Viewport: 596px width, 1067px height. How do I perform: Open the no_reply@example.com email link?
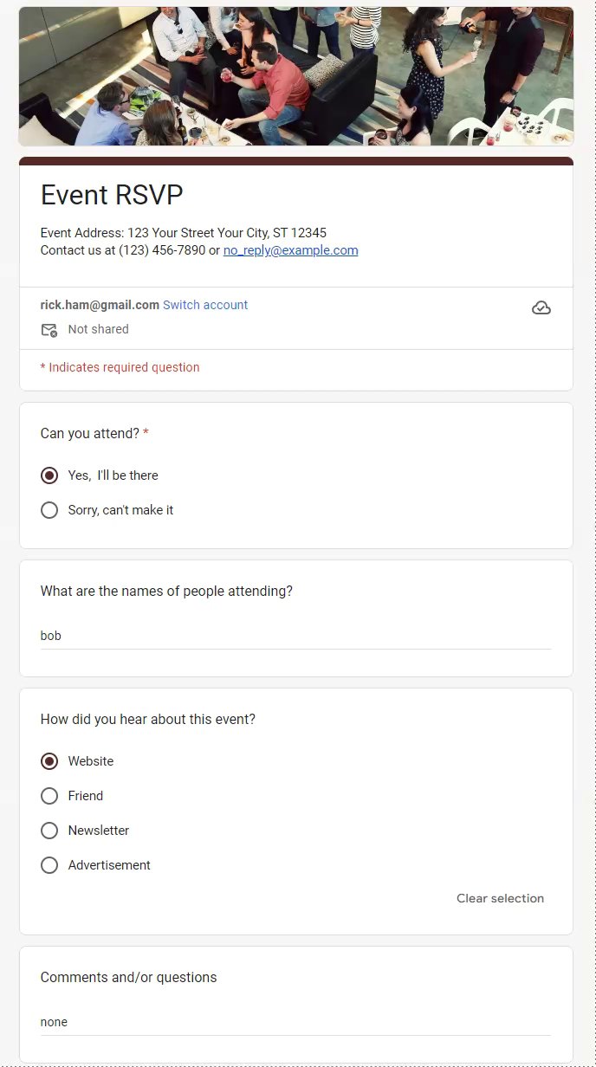290,250
